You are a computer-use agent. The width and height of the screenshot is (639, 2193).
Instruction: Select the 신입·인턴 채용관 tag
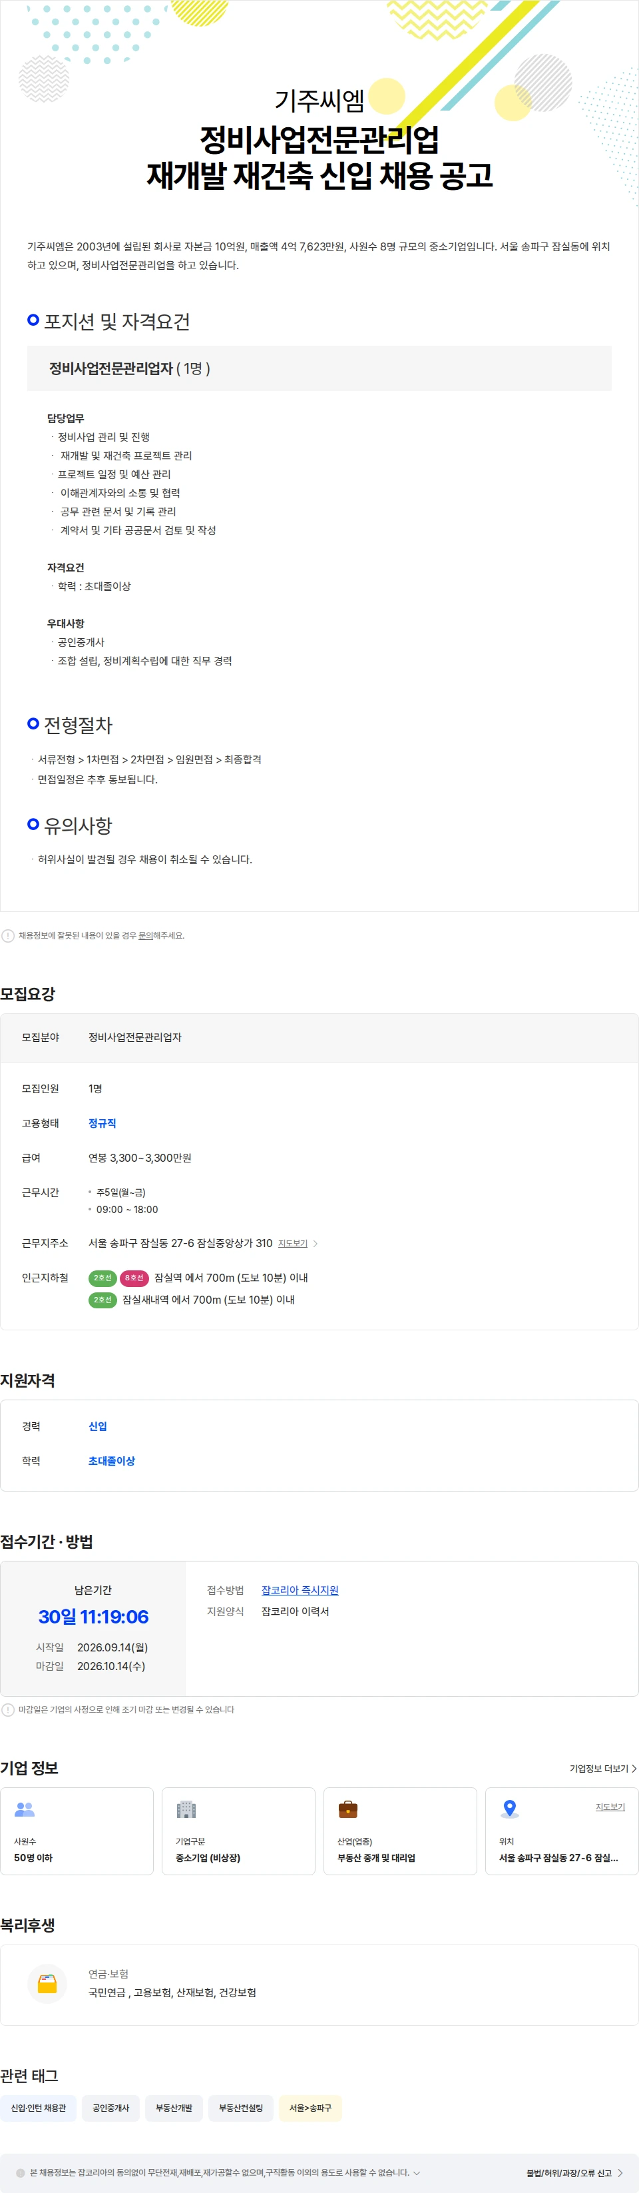point(39,2108)
